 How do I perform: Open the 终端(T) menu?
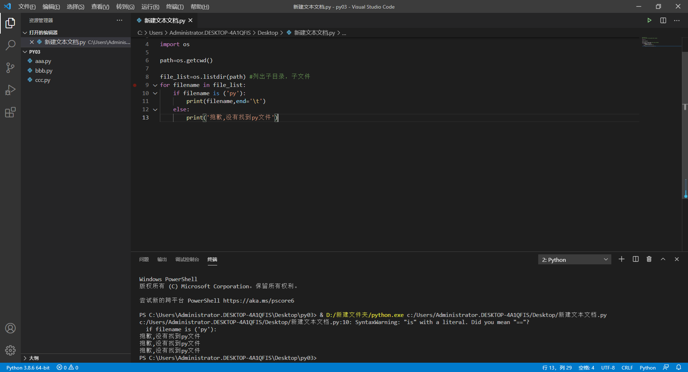175,6
